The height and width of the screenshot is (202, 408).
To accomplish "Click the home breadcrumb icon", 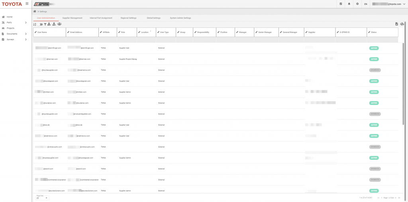I will pos(35,12).
